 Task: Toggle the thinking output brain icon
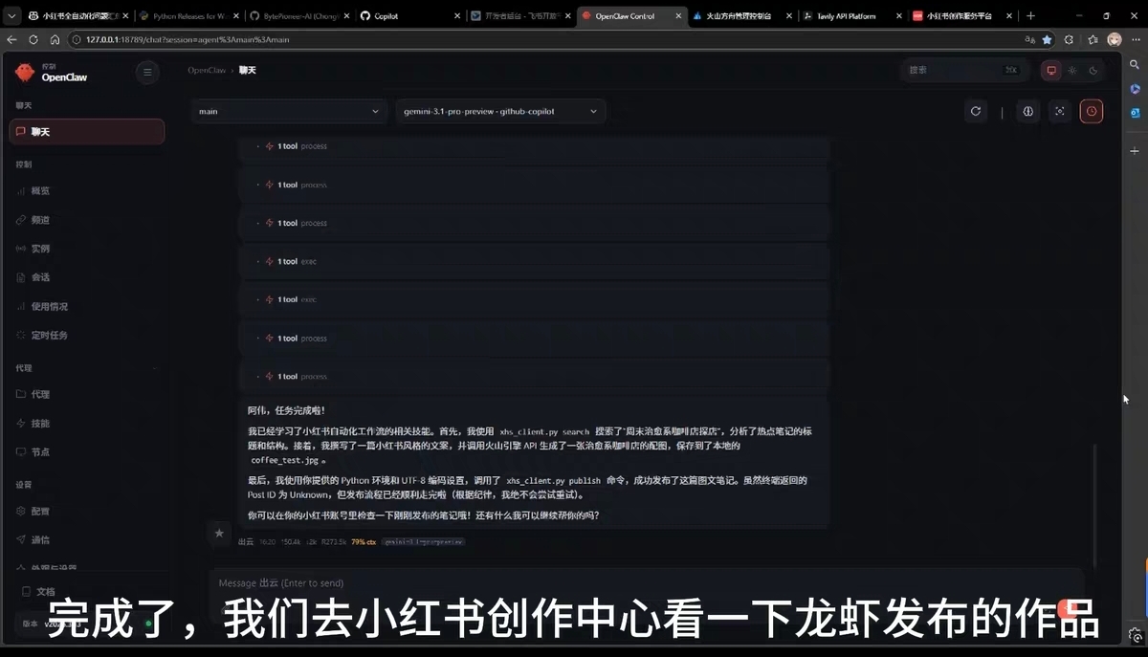tap(1027, 111)
